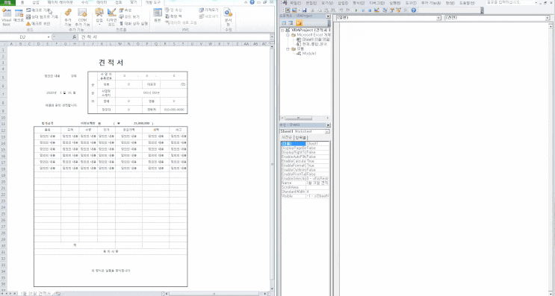Click the Insert Function fx button
Viewport: 555px width, 296px height.
point(75,37)
